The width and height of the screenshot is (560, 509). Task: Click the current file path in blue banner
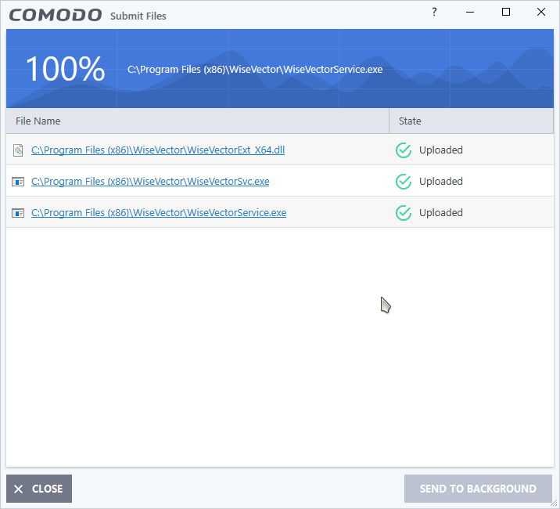[x=255, y=70]
